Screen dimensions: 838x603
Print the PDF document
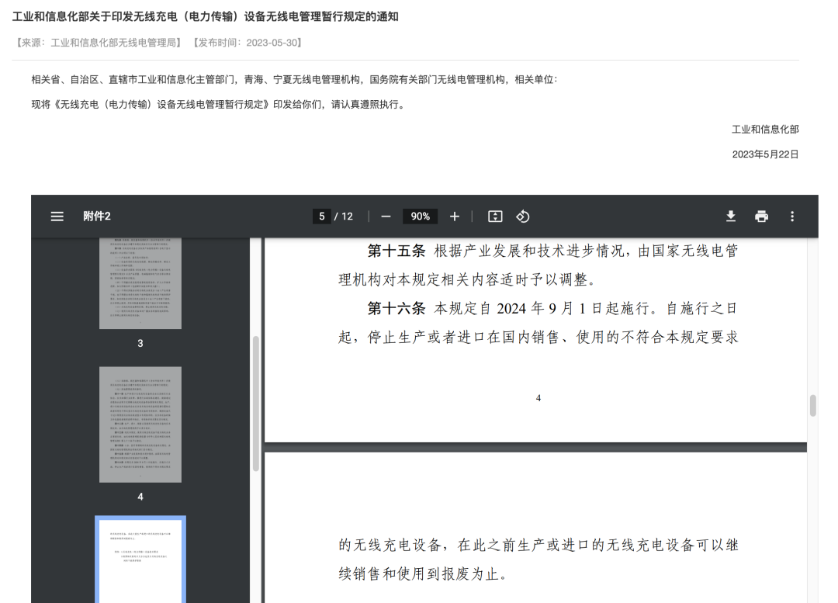(x=761, y=217)
